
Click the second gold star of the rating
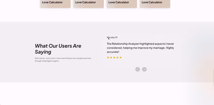coord(111,58)
